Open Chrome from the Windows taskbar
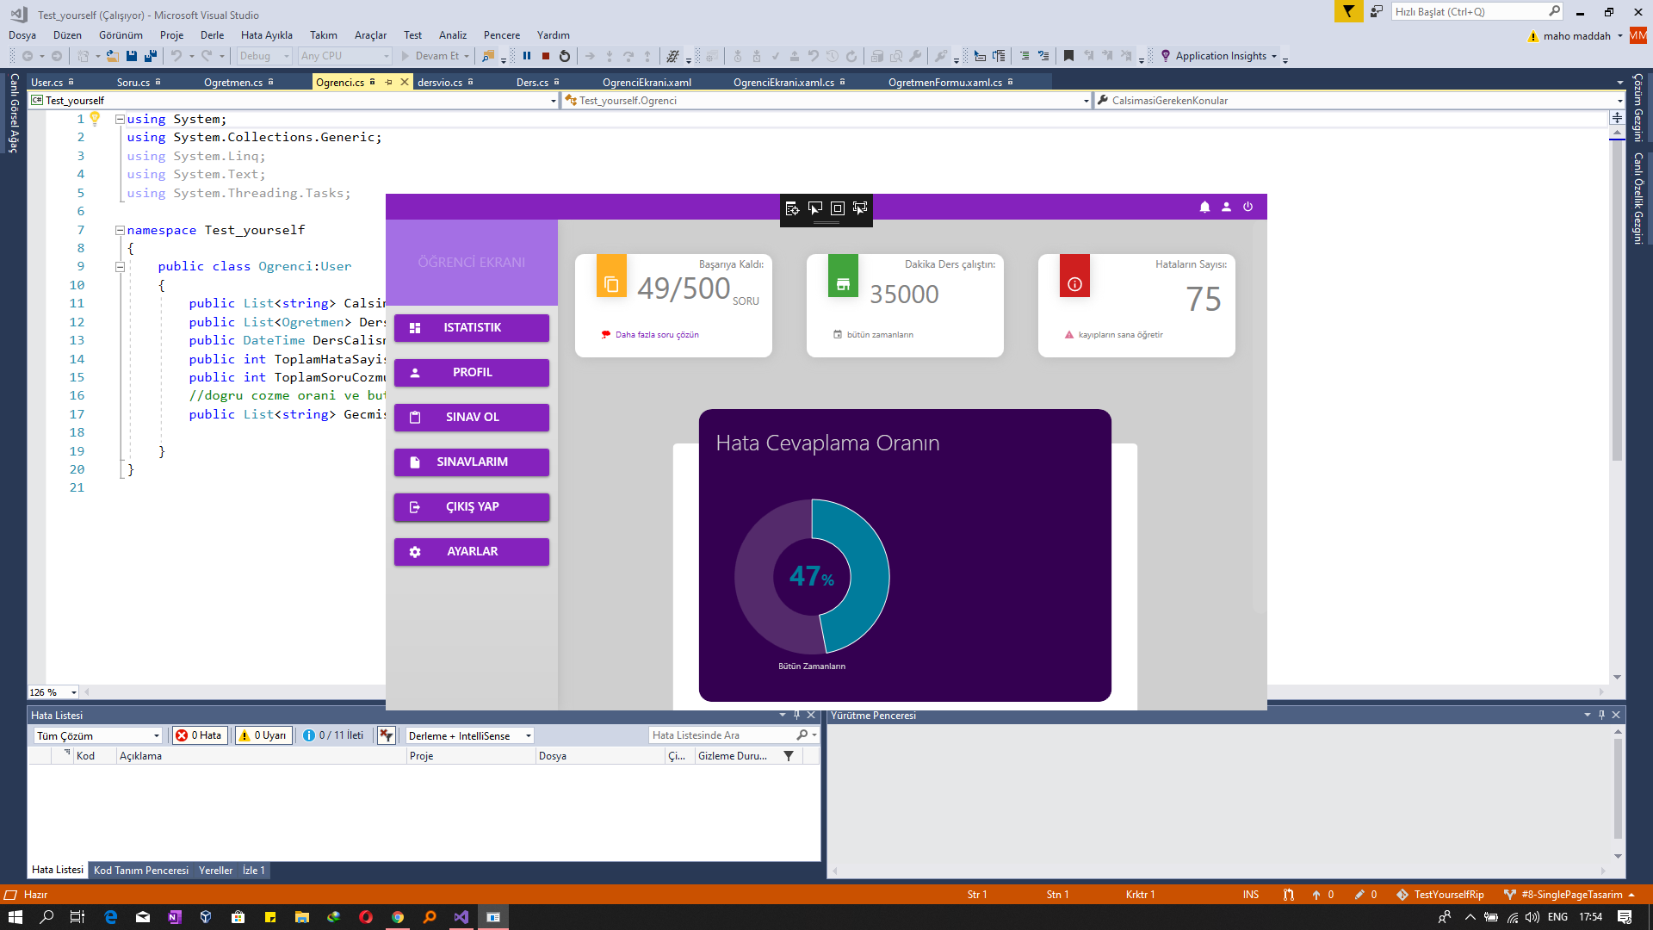 (398, 917)
